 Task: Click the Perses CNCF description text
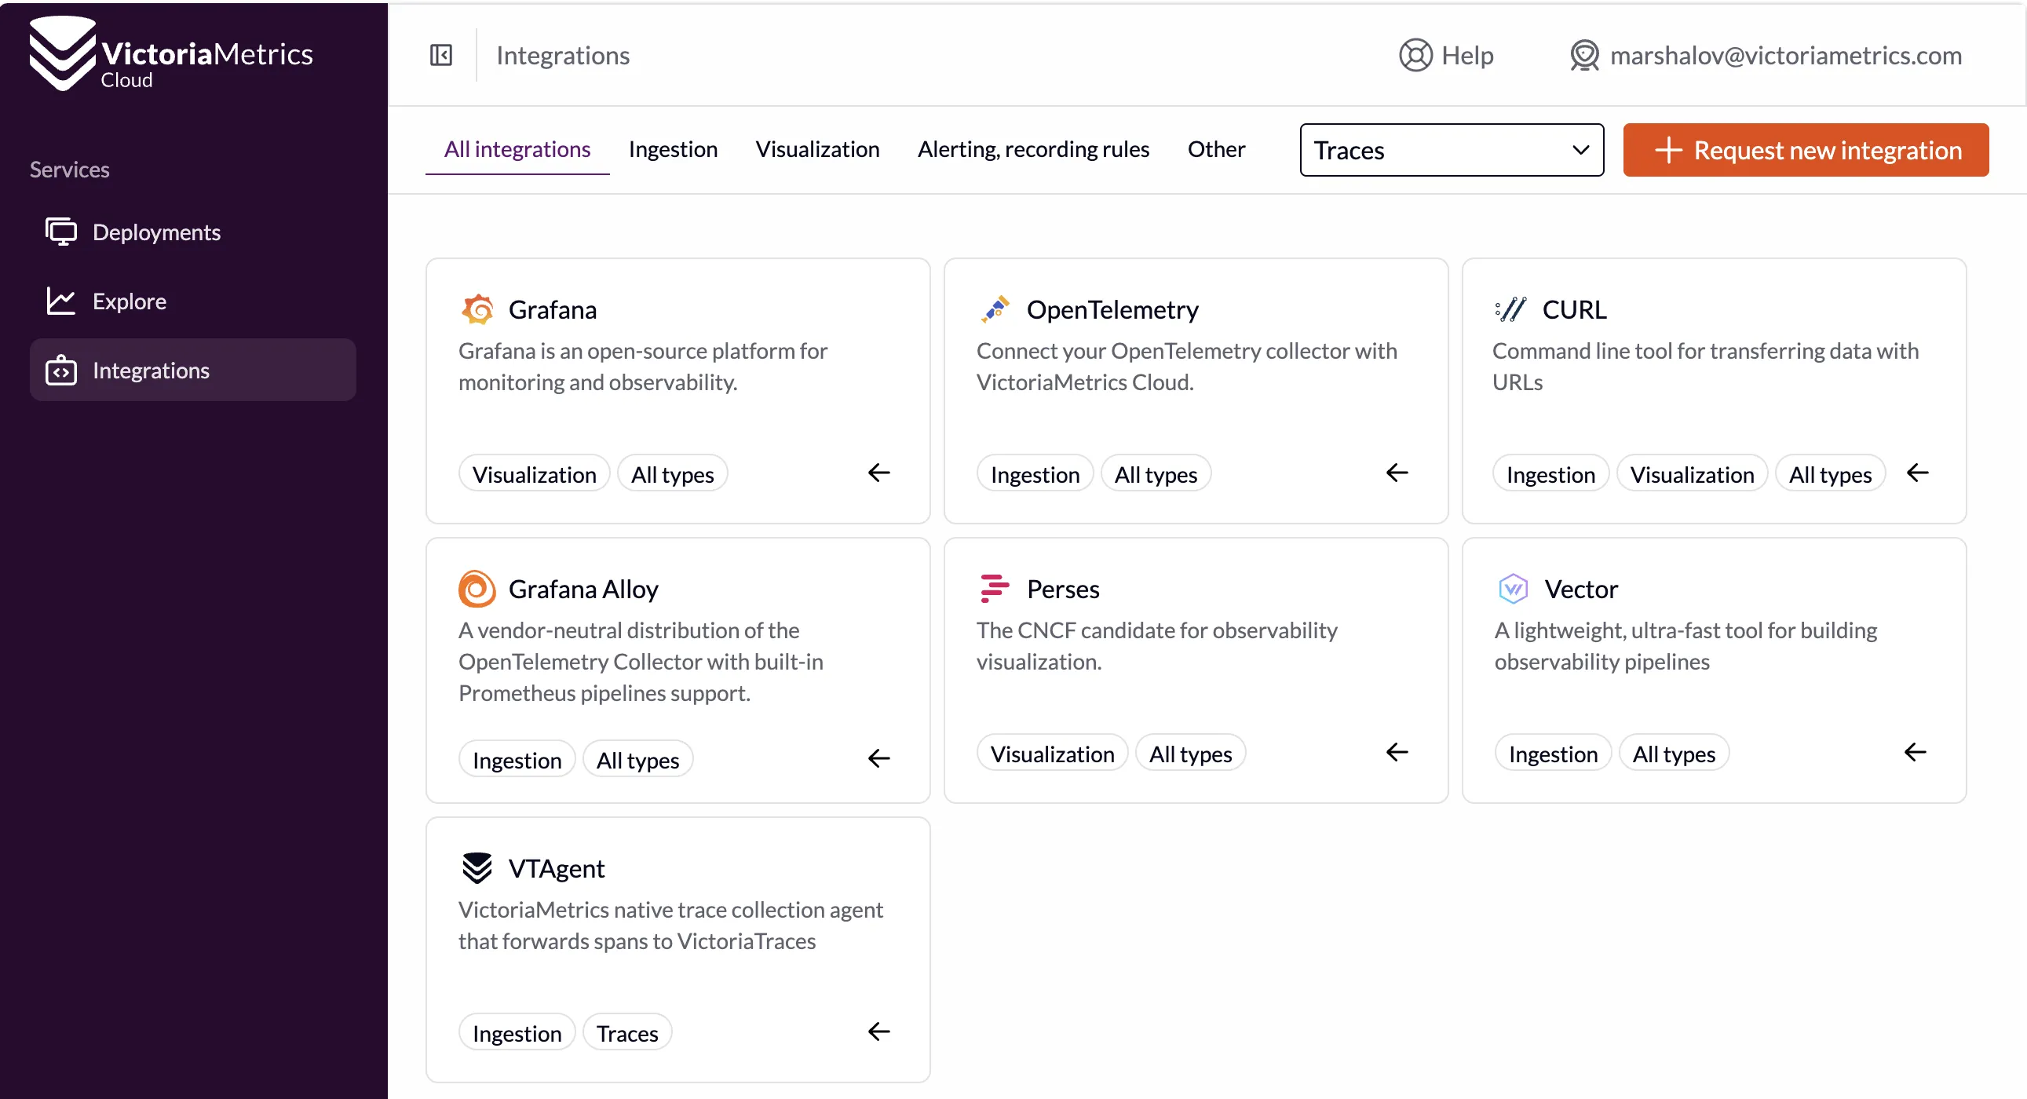click(1156, 645)
